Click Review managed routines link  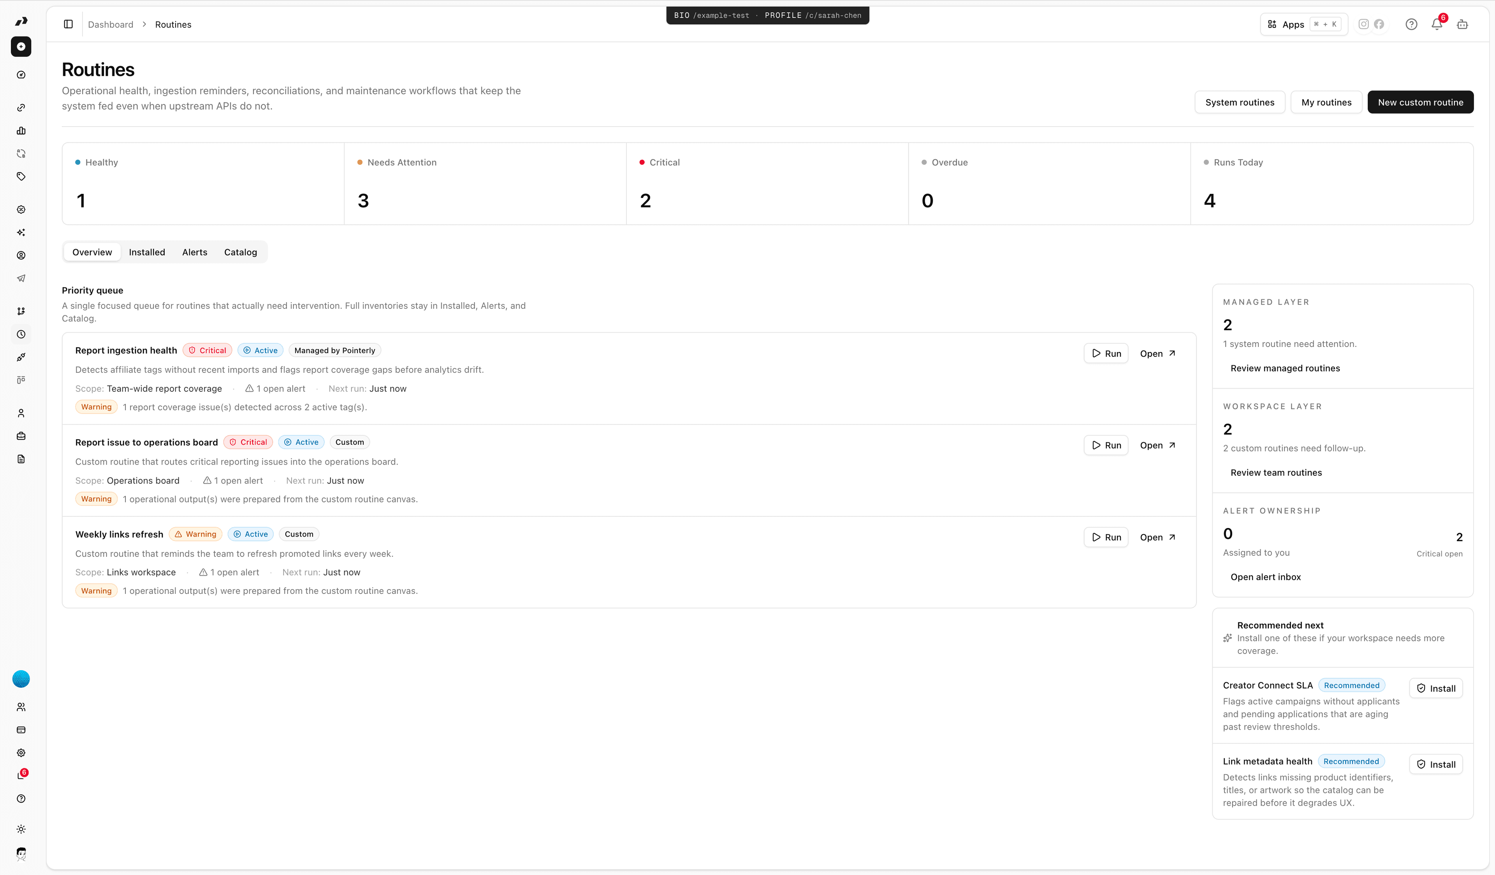(x=1285, y=368)
